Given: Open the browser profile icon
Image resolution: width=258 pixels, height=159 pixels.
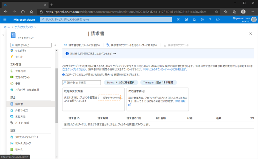Looking at the screenshot, I should [243, 12].
